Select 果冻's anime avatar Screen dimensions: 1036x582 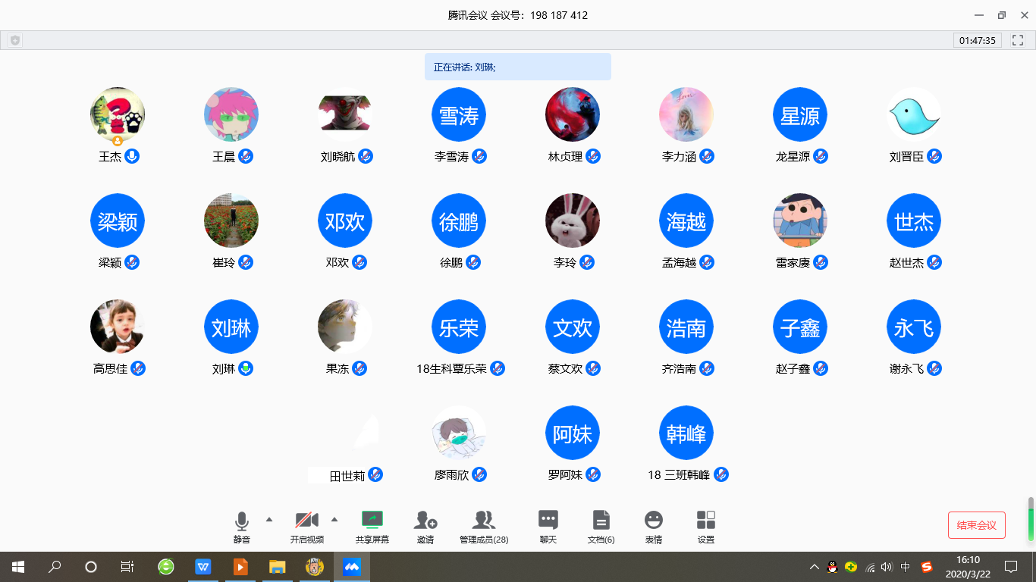tap(345, 327)
